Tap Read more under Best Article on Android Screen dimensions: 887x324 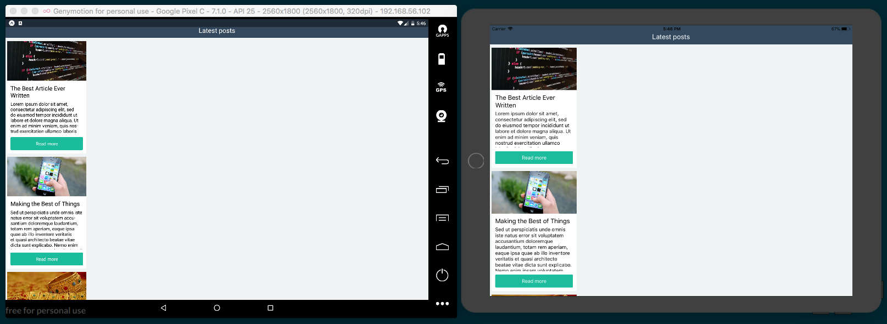(47, 144)
